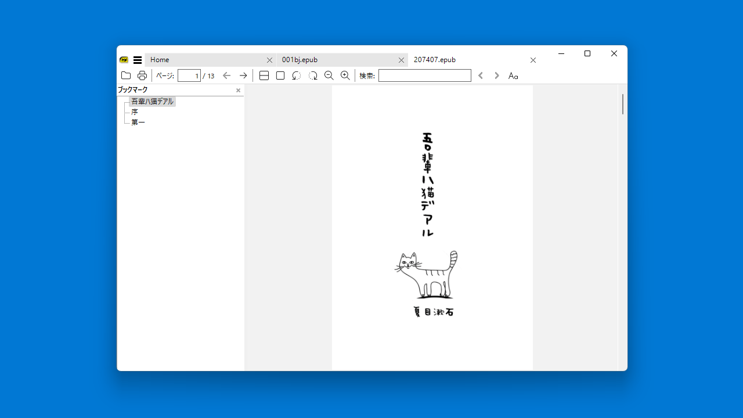Select bookmark 吾輩ハ猫デアル
Viewport: 743px width, 418px height.
click(152, 102)
